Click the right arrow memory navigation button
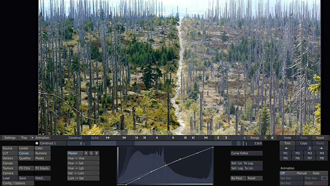 click(321, 149)
